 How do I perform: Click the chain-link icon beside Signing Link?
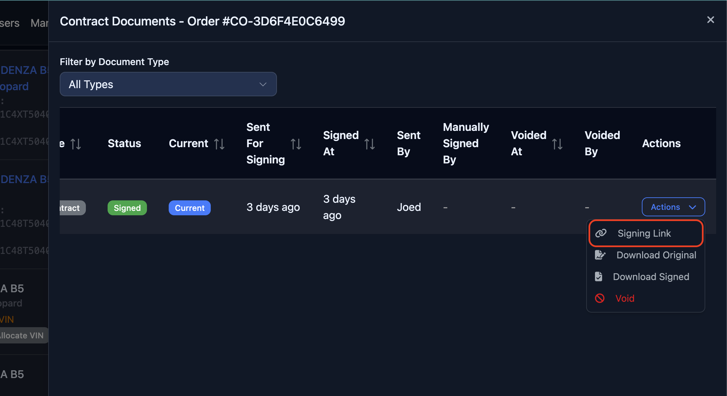click(601, 233)
